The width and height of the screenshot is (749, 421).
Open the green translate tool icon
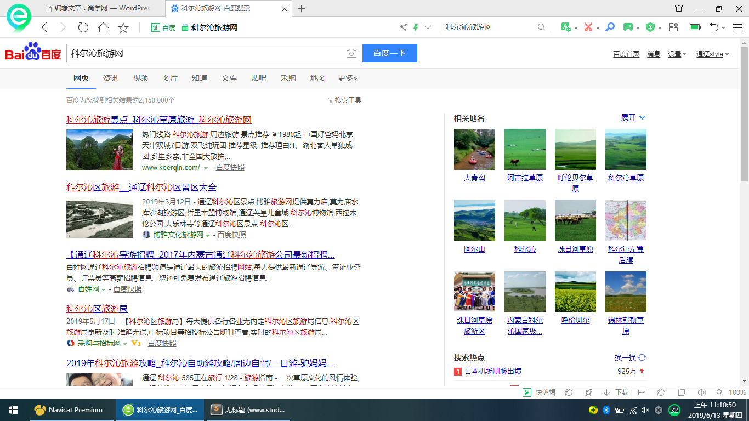(x=566, y=27)
